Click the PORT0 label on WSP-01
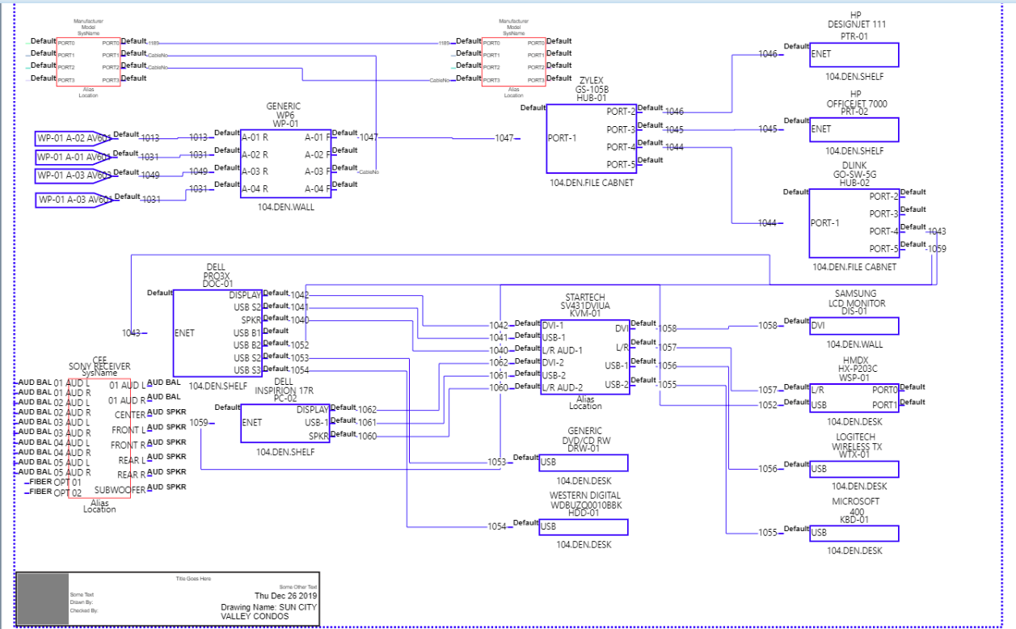 point(885,390)
